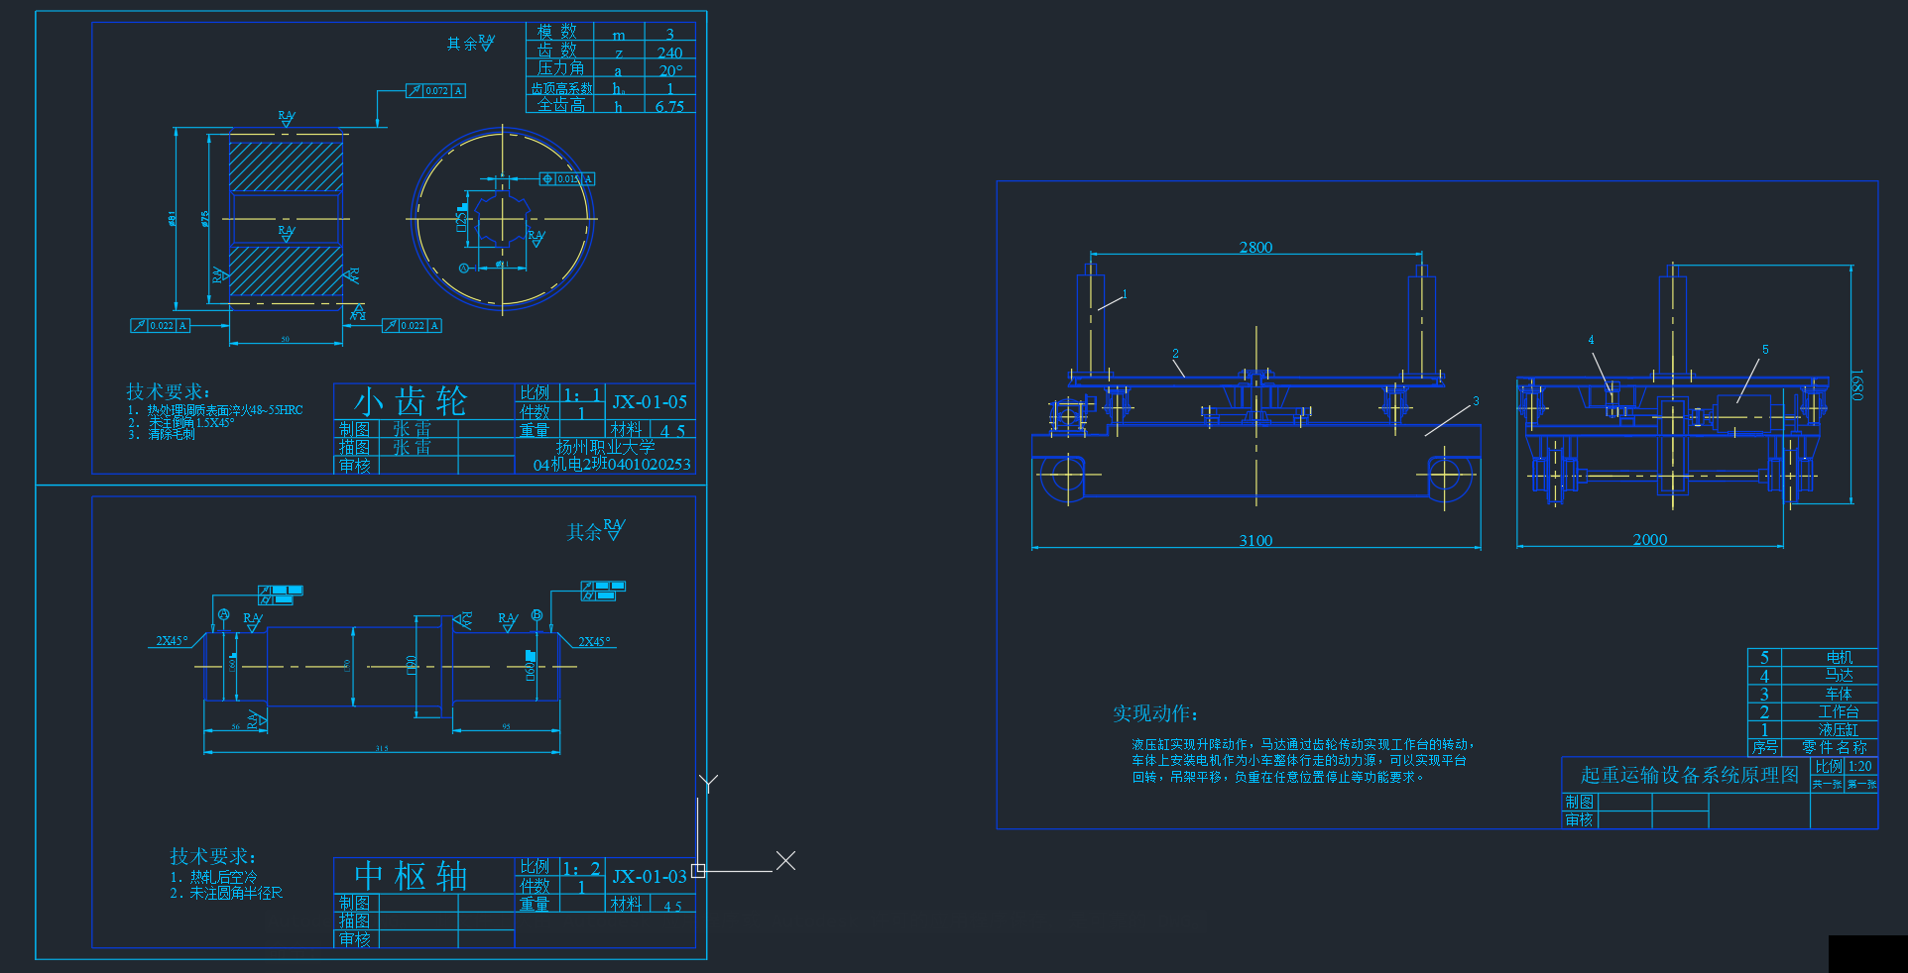Screen dimensions: 1908x973
Task: Click 液压缸 in the parts list
Action: [x=1839, y=729]
